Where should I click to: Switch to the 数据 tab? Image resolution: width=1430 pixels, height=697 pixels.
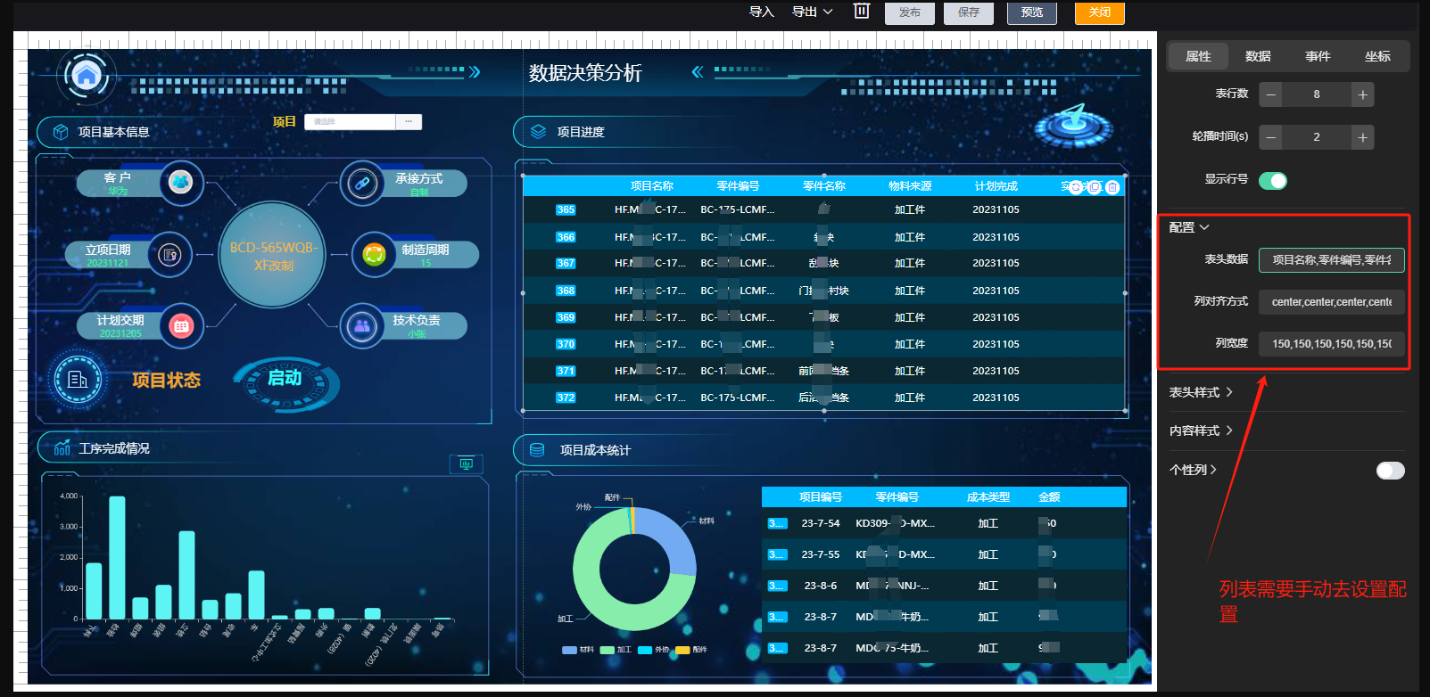coord(1258,56)
